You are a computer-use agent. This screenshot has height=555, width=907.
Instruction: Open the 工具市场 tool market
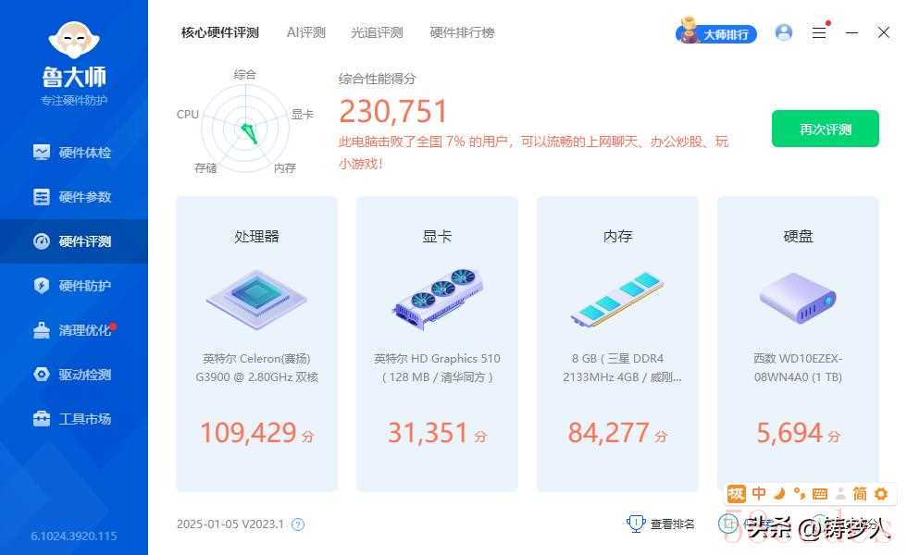coord(73,418)
